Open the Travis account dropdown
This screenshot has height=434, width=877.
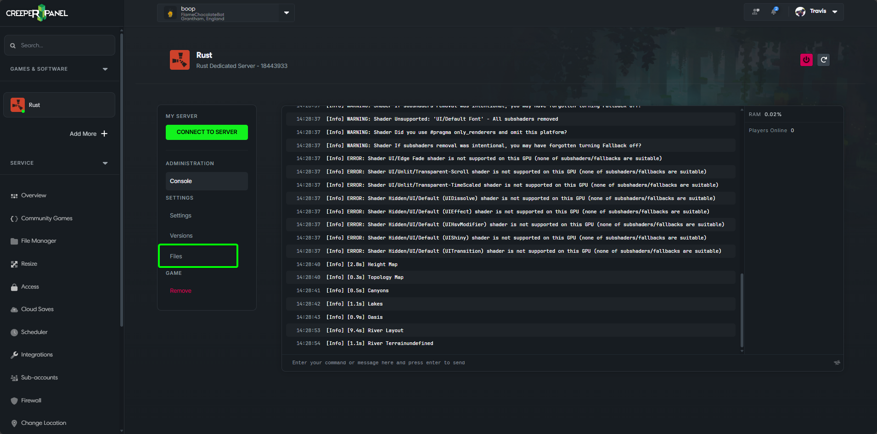[x=835, y=11]
